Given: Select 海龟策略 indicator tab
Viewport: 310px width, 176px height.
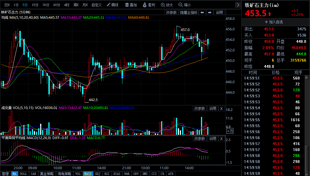Looking at the screenshot, I should click(x=64, y=174).
